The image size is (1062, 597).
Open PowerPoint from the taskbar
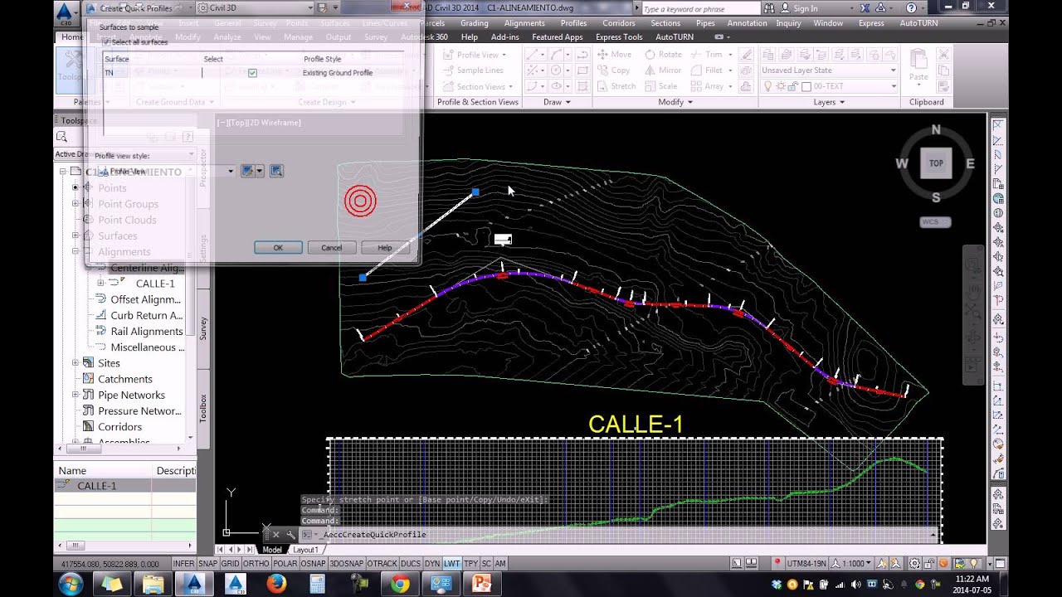pyautogui.click(x=482, y=584)
